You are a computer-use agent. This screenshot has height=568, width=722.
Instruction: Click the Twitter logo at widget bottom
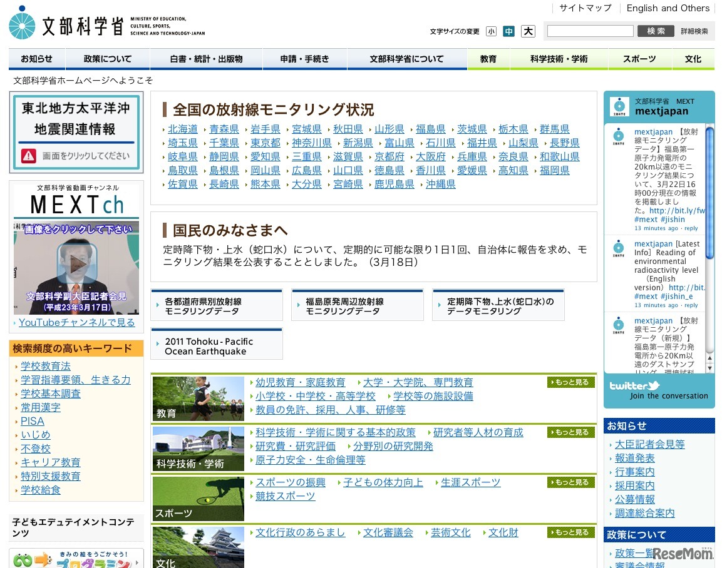pos(634,386)
